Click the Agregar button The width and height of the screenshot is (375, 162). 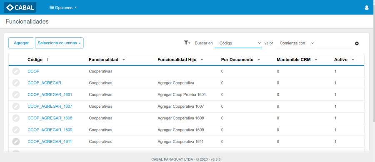pyautogui.click(x=21, y=43)
